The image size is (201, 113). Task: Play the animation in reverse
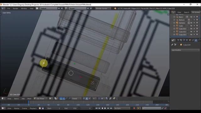click(x=102, y=108)
